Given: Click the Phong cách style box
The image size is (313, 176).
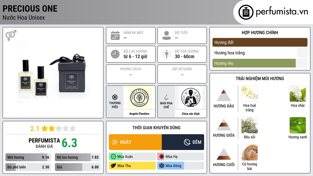Looking at the screenshot, I should [x=131, y=74].
